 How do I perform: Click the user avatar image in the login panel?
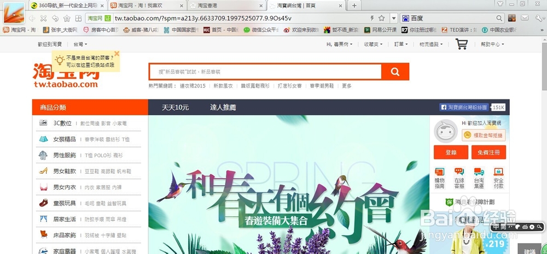coord(445,131)
